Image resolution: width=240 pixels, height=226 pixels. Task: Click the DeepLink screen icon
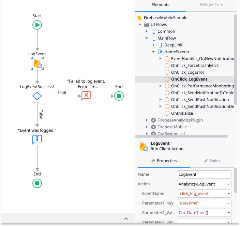pyautogui.click(x=160, y=45)
